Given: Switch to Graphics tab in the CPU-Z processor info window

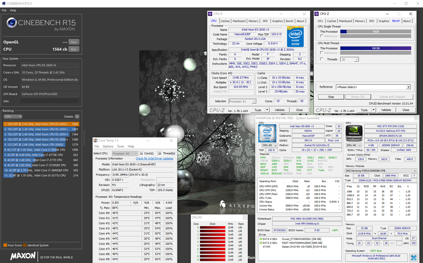Looking at the screenshot, I should (x=277, y=21).
